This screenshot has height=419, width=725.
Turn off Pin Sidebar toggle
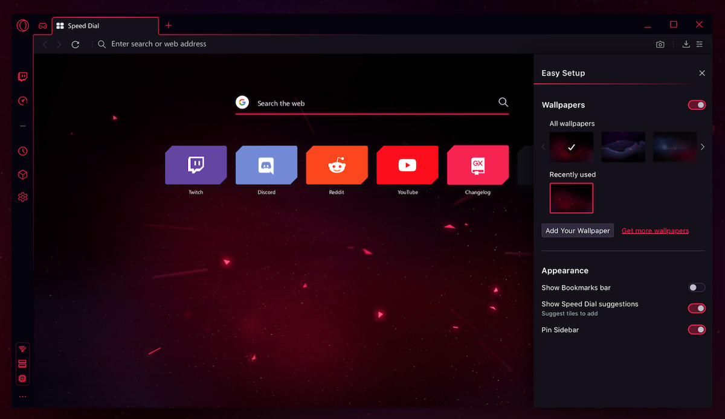[697, 330]
